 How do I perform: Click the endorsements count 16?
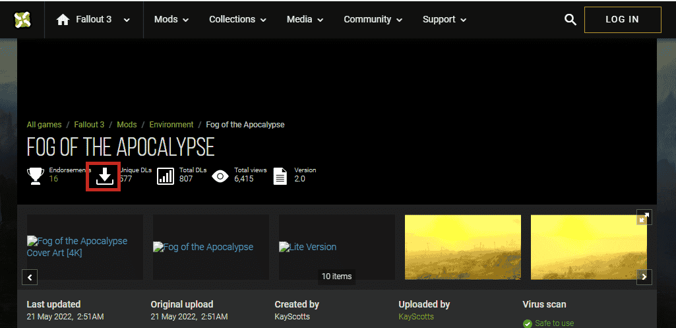[x=53, y=179]
